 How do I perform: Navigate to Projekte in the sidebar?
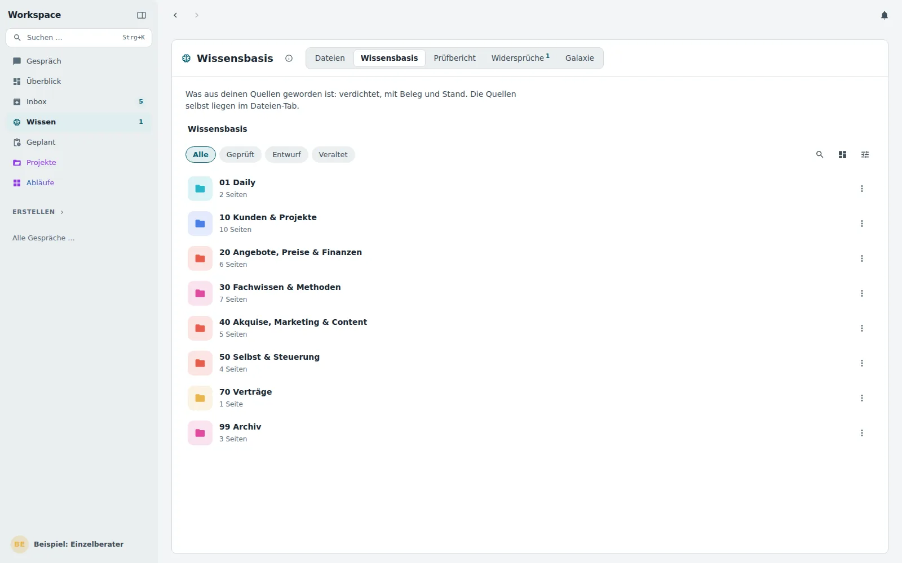pos(79,163)
